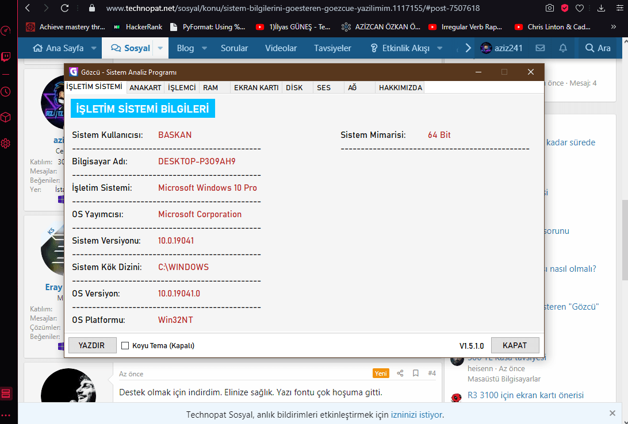Open Irregular Verb Rap bookmark
Screen dimensions: 628x424
point(465,27)
